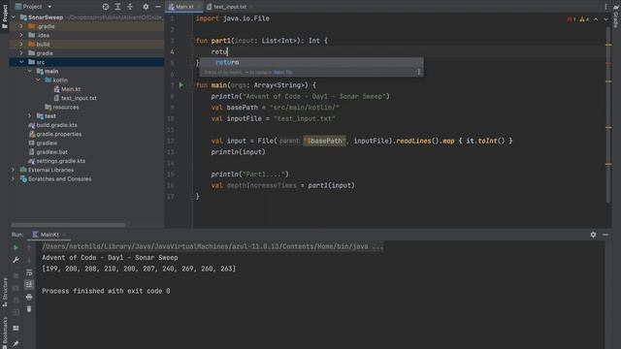Rerun MainKt with green play button
This screenshot has width=621, height=349.
(16, 247)
